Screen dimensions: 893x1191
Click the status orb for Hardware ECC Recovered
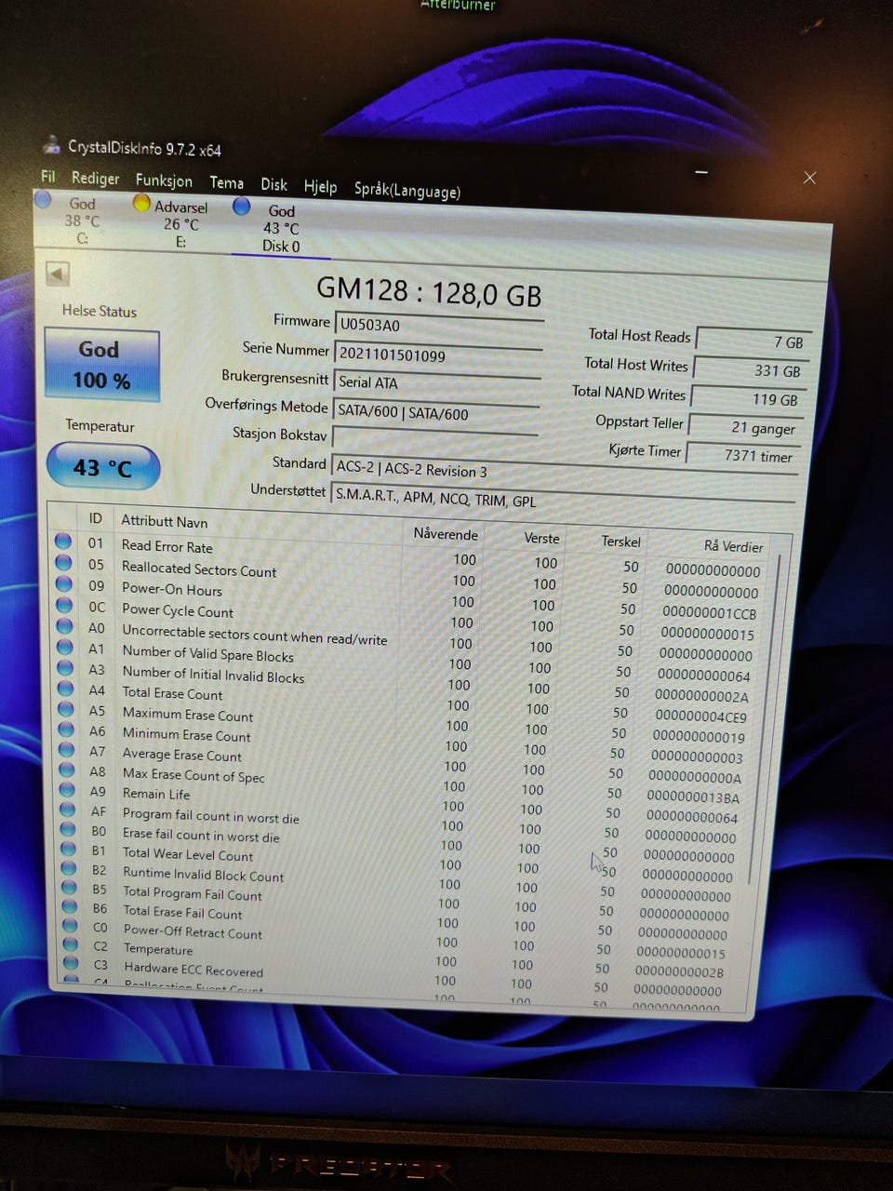click(70, 963)
